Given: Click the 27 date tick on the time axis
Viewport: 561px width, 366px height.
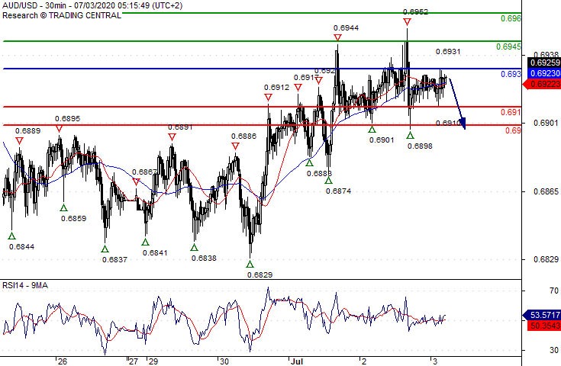Looking at the screenshot, I should click(133, 361).
